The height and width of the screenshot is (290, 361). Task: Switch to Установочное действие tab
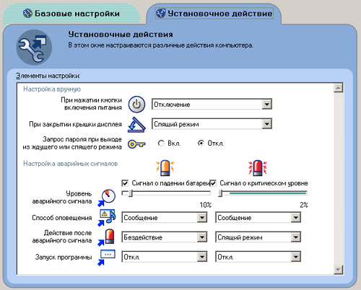coord(214,14)
